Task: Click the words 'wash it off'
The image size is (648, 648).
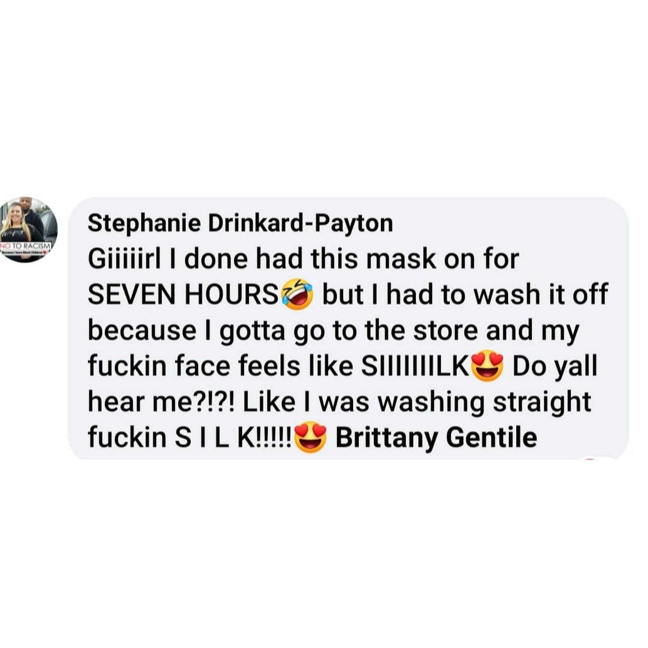Action: (541, 295)
